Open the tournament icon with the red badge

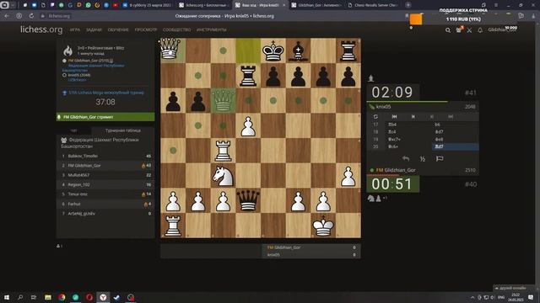click(459, 30)
